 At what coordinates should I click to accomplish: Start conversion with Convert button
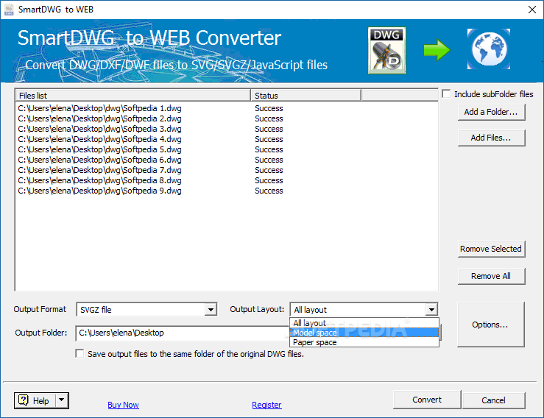(x=427, y=400)
